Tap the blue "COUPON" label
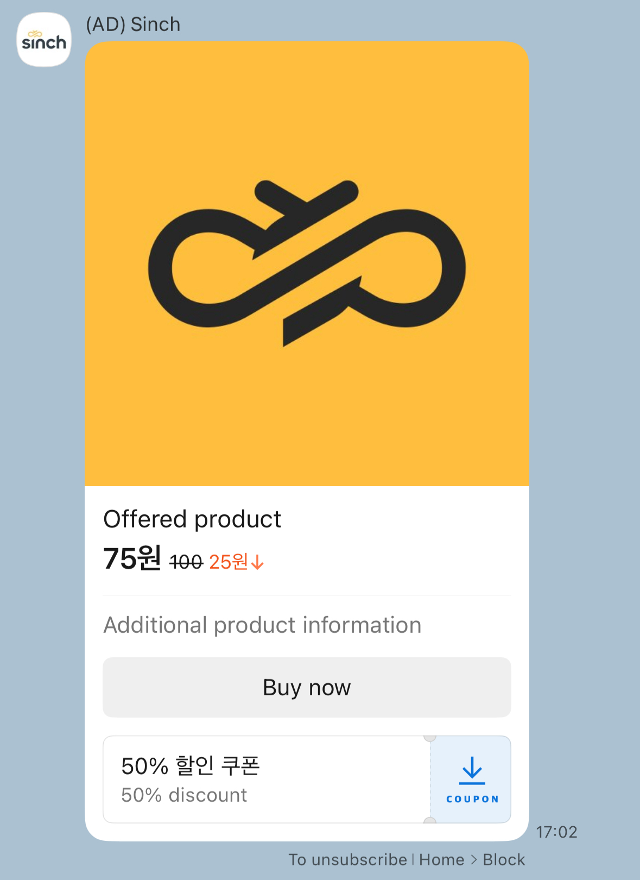This screenshot has width=640, height=880. (472, 799)
